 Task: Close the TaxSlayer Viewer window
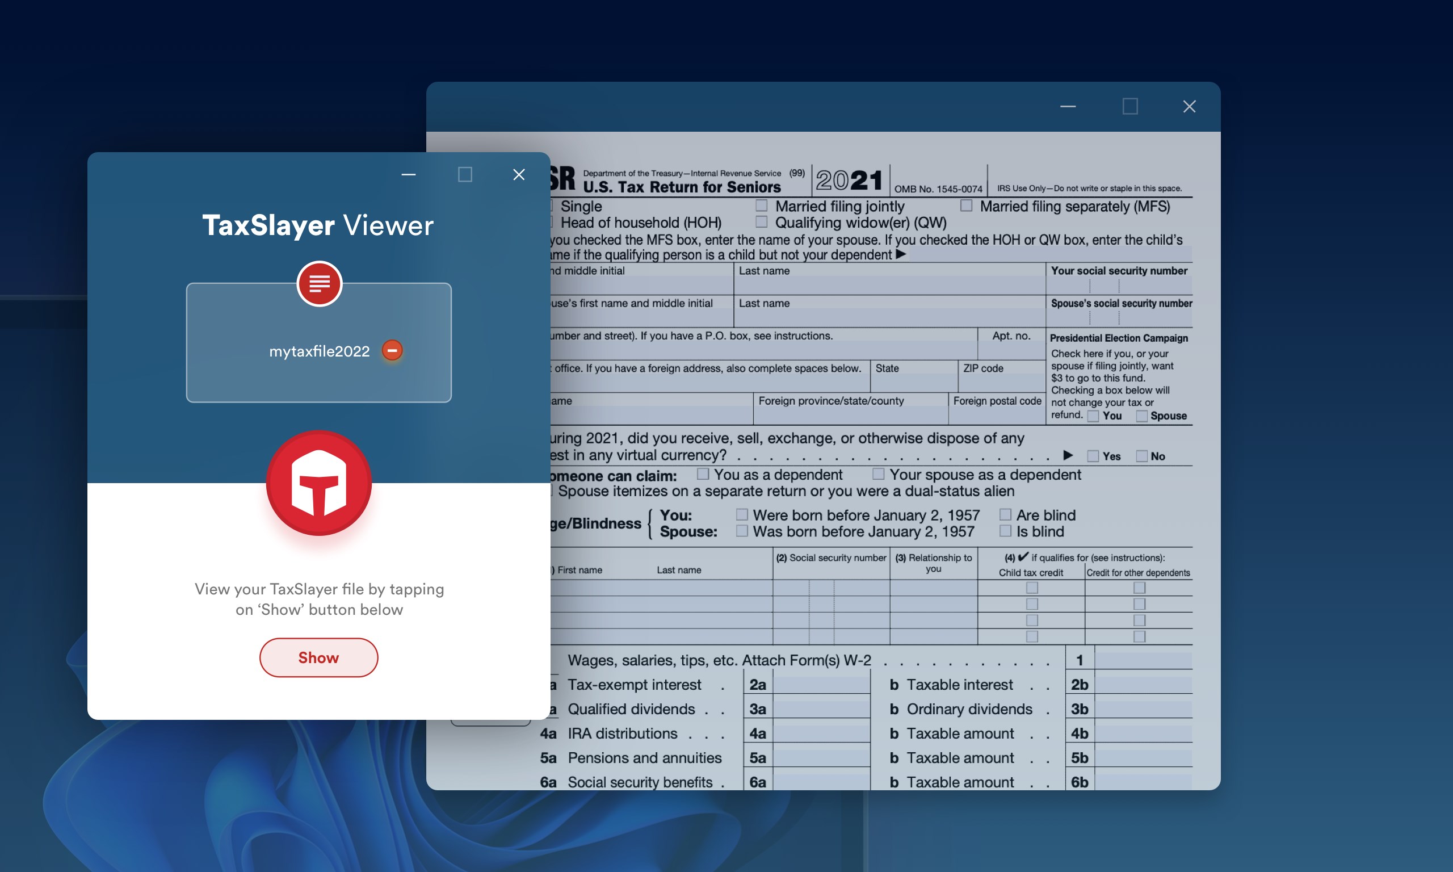click(x=519, y=174)
